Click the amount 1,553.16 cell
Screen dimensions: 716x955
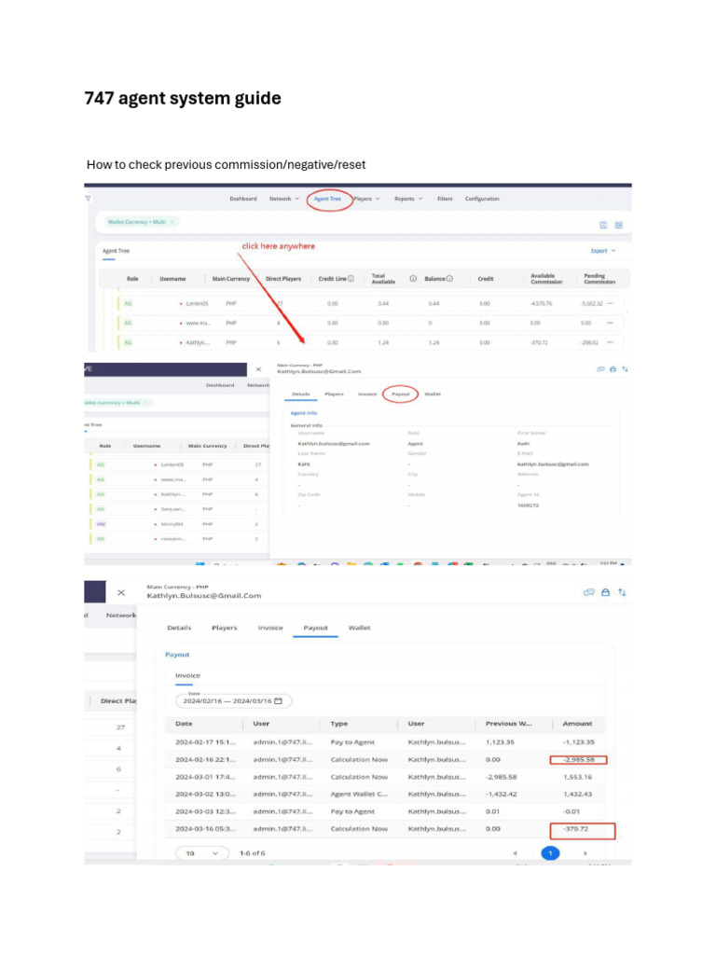click(x=577, y=777)
